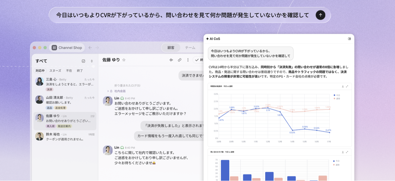Switch to the チーム tab
Viewport: 395px width, 181px height.
coord(190,48)
